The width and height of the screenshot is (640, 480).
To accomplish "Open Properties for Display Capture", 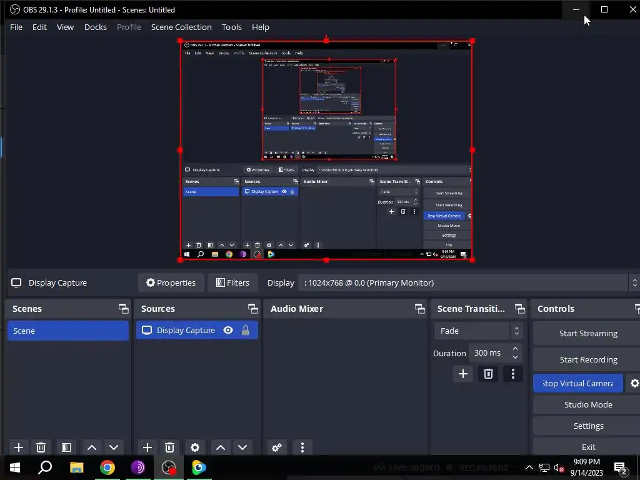I will (x=171, y=282).
